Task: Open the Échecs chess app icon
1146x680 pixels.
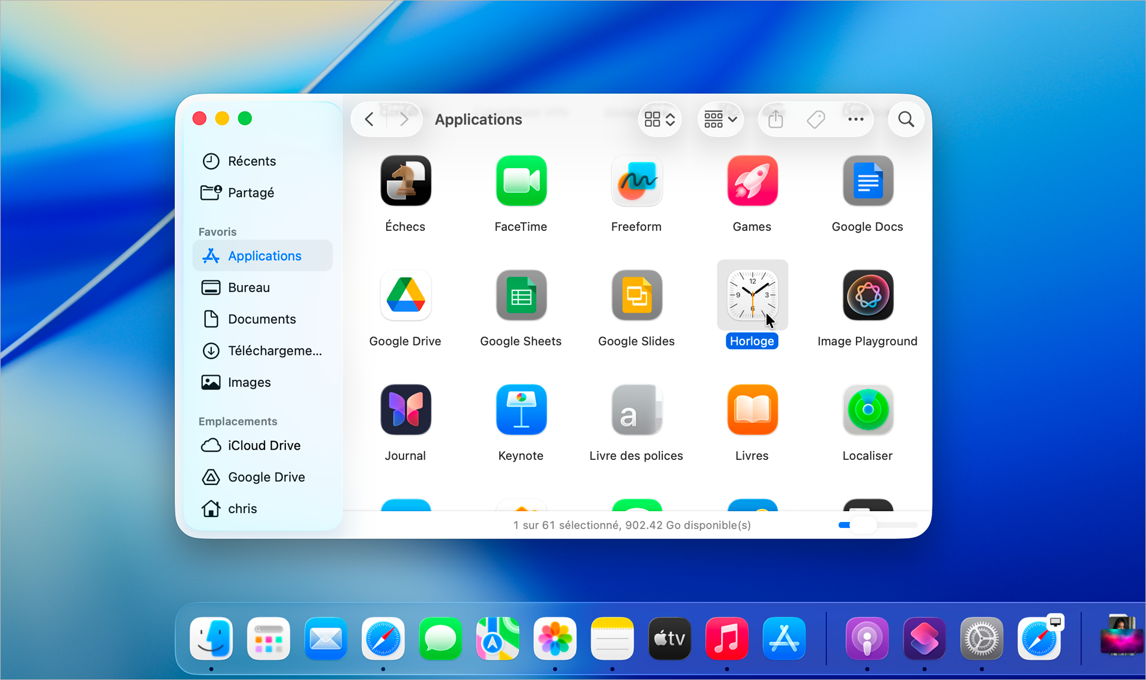Action: tap(406, 181)
